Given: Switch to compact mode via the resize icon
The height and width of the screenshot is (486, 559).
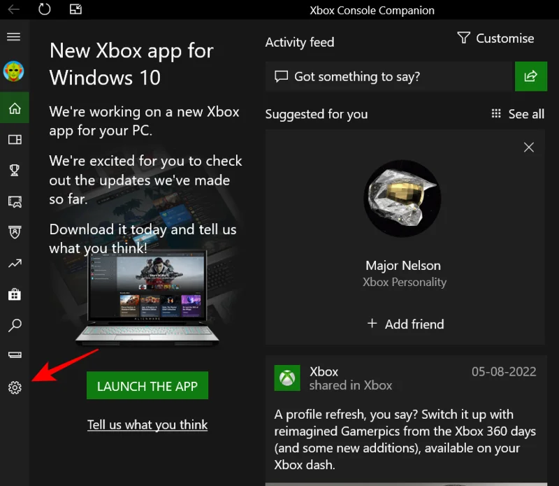Looking at the screenshot, I should point(75,10).
